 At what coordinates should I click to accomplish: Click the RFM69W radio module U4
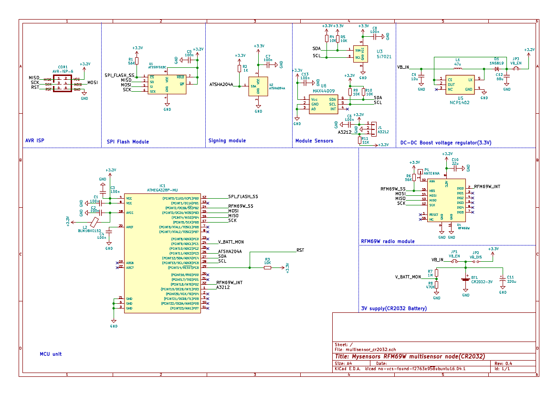[x=446, y=200]
